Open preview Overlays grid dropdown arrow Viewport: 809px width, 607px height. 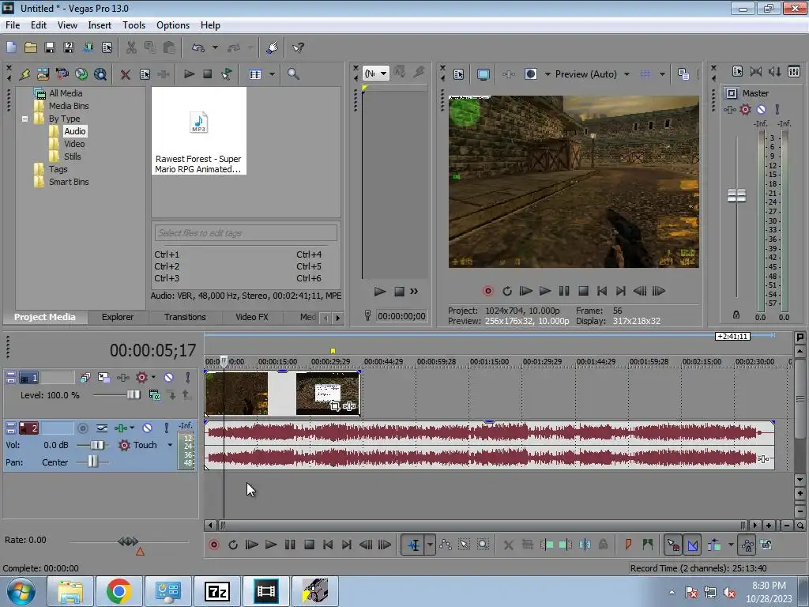pyautogui.click(x=662, y=74)
